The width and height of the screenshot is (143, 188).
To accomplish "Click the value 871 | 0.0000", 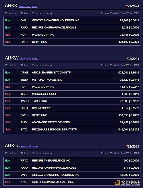I will (x=131, y=167).
